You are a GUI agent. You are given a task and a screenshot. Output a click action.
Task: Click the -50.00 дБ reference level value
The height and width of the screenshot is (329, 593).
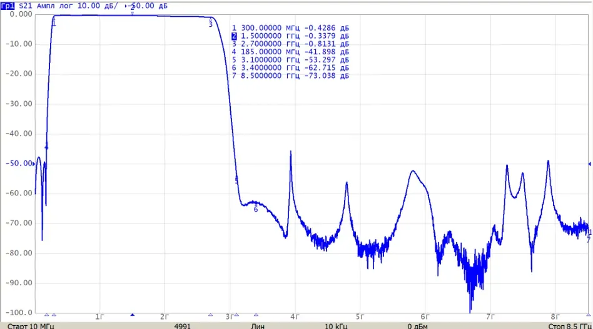pos(148,6)
